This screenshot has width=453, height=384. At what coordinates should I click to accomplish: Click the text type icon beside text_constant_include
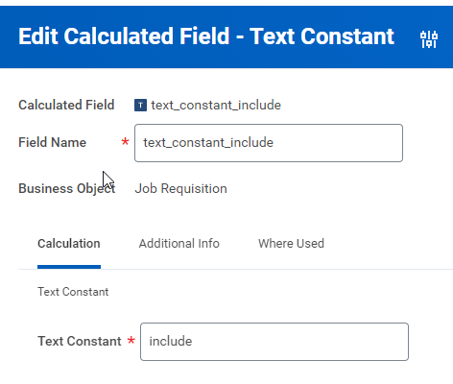140,105
